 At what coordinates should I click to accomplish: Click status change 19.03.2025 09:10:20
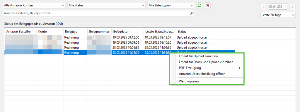pos(158,42)
